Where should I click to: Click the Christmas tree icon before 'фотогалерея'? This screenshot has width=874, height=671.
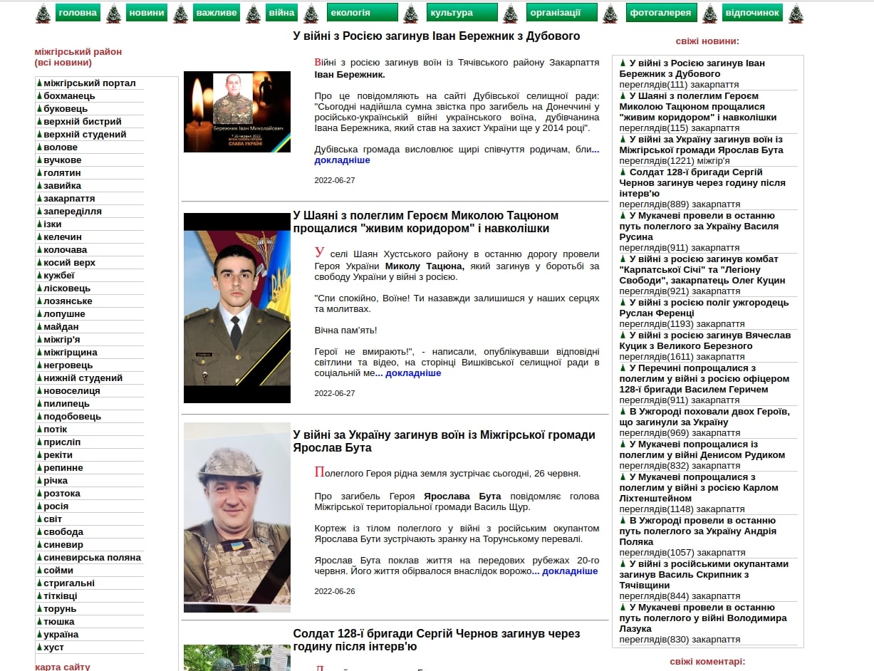pyautogui.click(x=610, y=13)
